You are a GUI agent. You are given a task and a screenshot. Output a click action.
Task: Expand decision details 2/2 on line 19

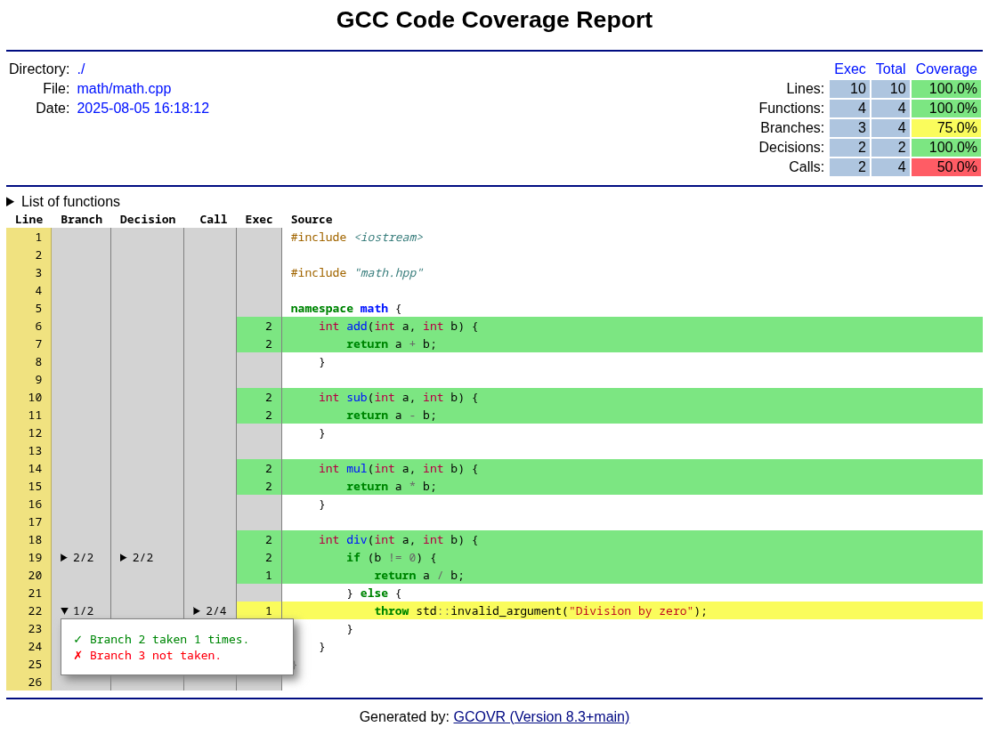tap(137, 558)
